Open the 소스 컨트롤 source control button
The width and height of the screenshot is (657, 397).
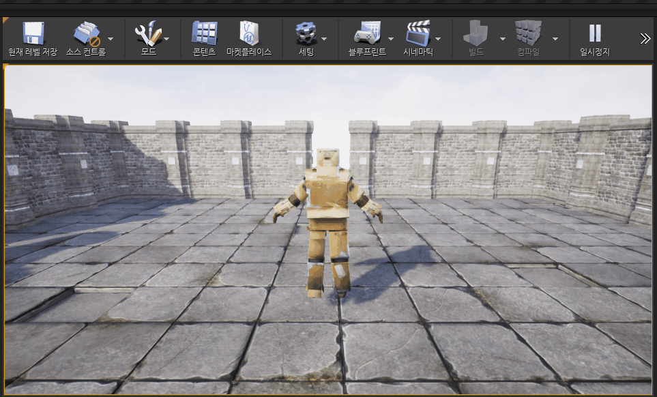tap(87, 38)
